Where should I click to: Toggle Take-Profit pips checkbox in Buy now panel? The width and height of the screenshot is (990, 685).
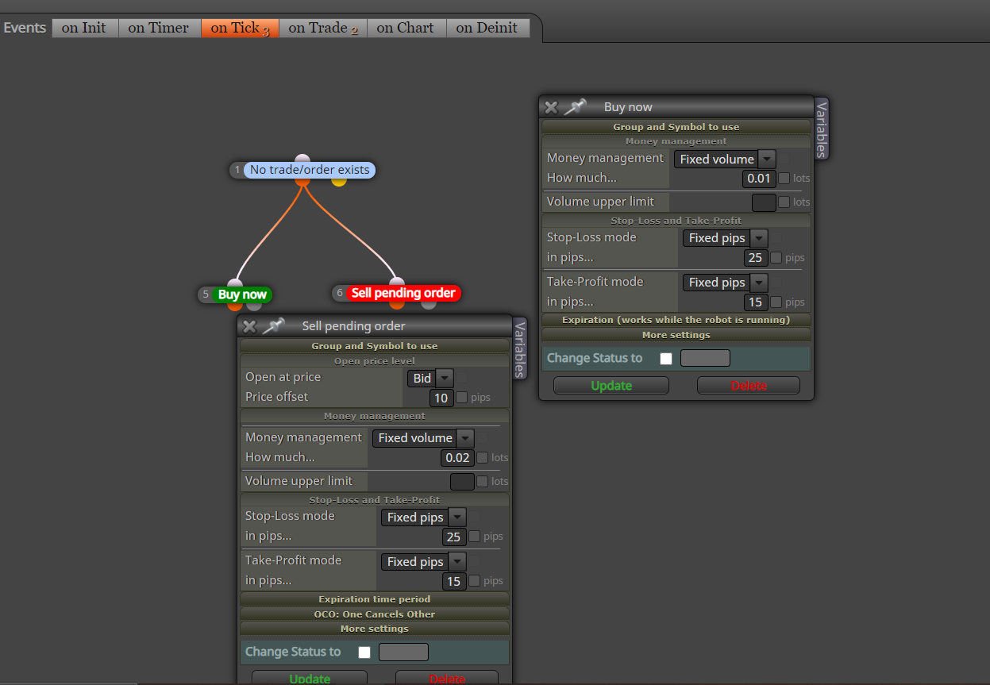[x=776, y=302]
